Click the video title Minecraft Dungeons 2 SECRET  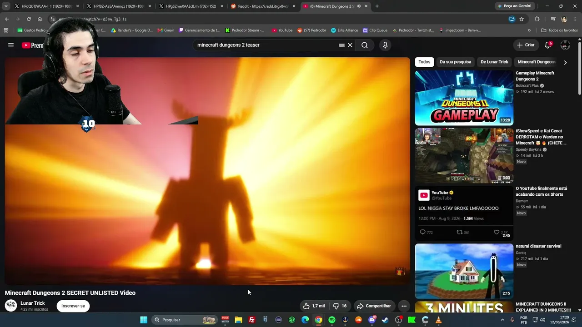click(70, 293)
